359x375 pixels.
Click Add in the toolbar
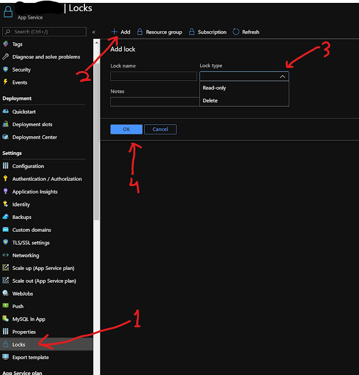[x=121, y=32]
